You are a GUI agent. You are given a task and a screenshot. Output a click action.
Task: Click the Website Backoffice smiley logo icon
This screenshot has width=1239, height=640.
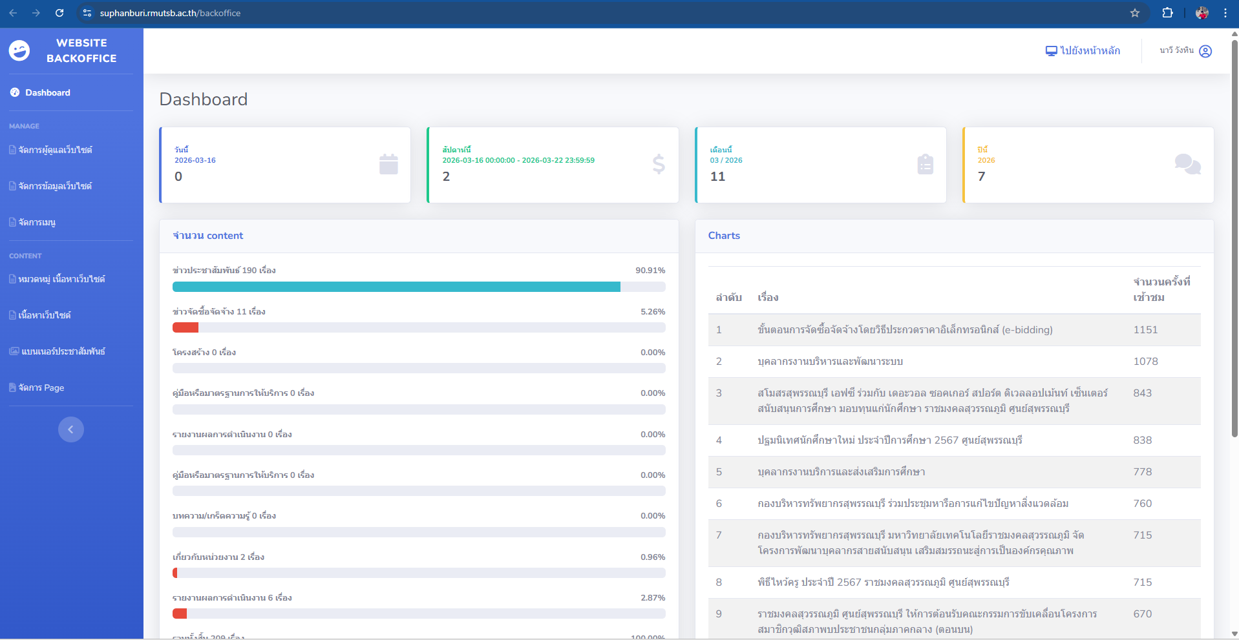19,50
